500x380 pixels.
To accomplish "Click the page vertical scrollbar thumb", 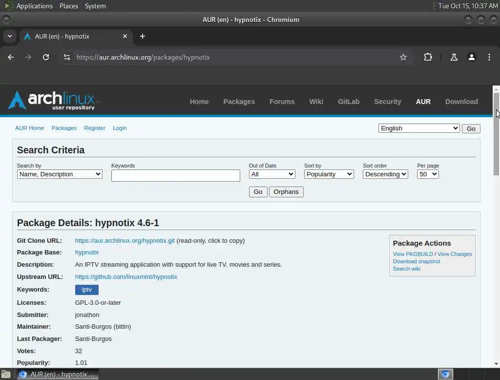I will 496,134.
